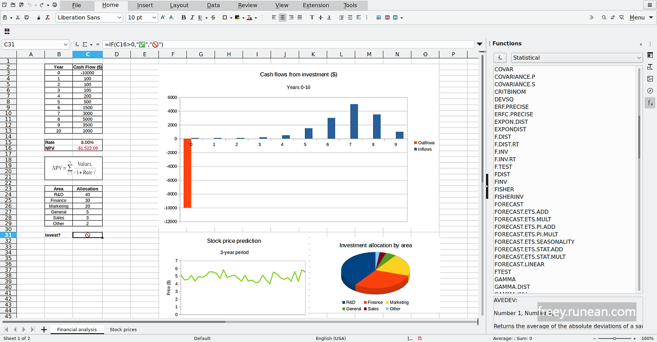Toggle center horizontal alignment
Viewport: 657px width, 342px height.
coord(282,17)
